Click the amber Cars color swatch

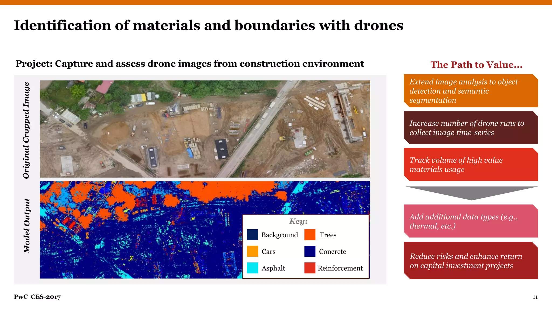[x=252, y=251]
